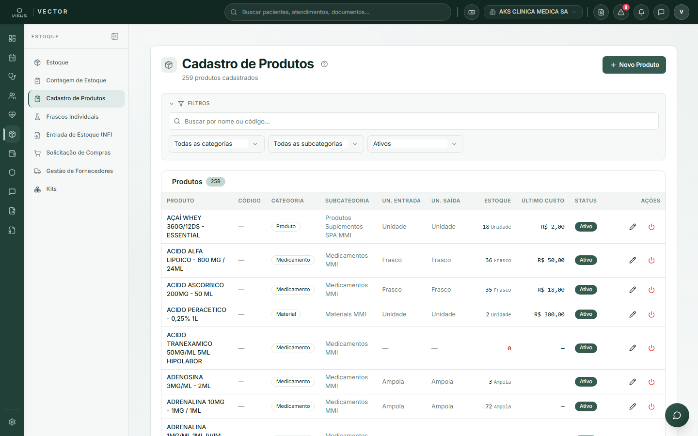Click Ativo badge on ACIDO PERACETICO row
The image size is (698, 436).
(x=586, y=314)
